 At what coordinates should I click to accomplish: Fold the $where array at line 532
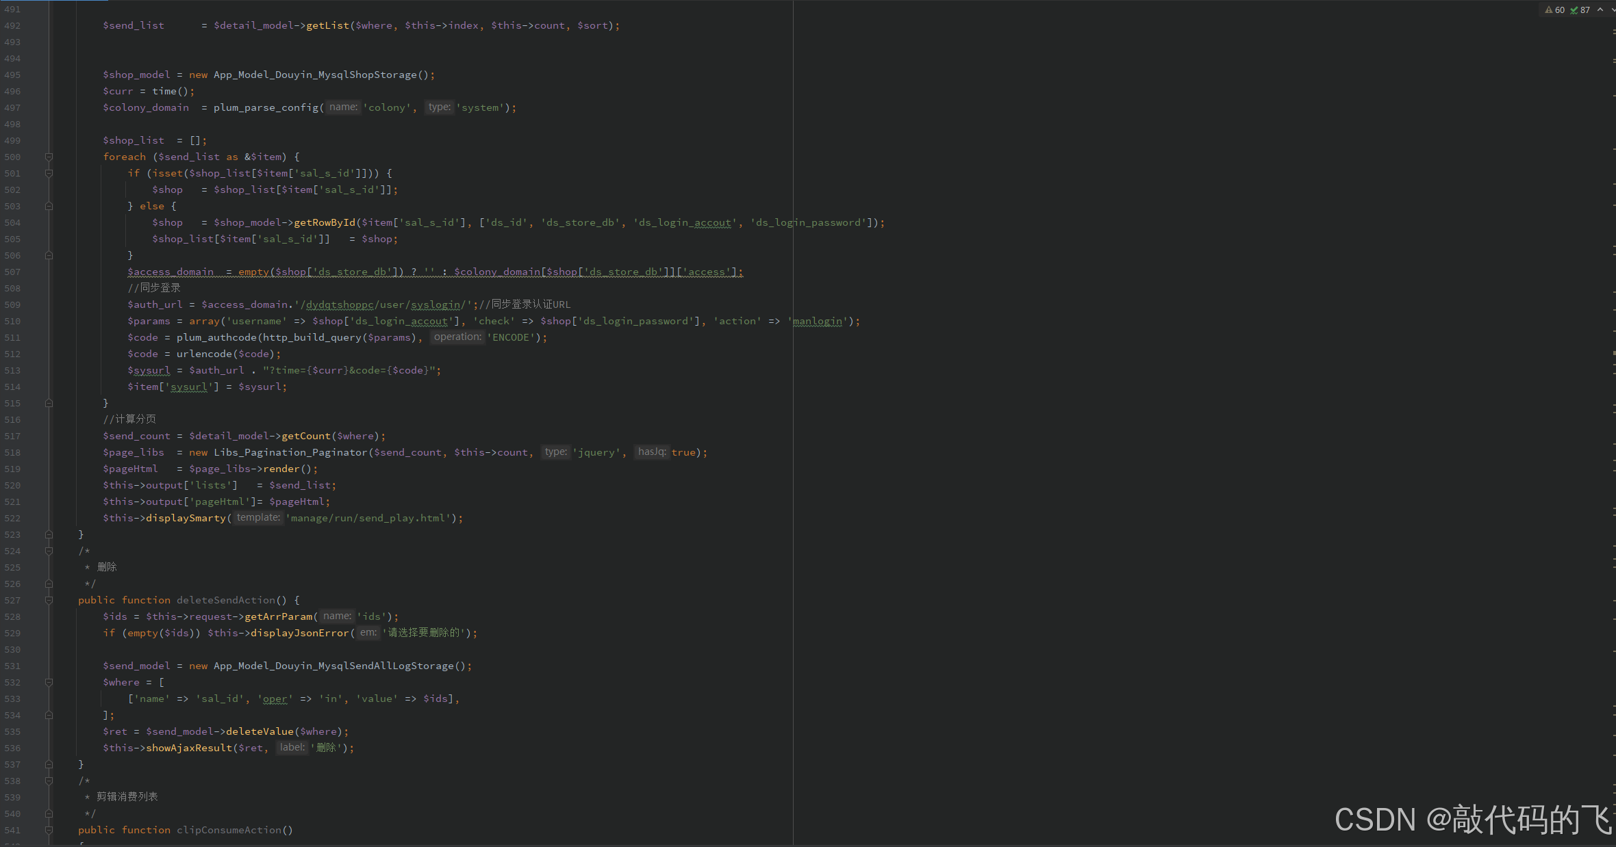[49, 682]
